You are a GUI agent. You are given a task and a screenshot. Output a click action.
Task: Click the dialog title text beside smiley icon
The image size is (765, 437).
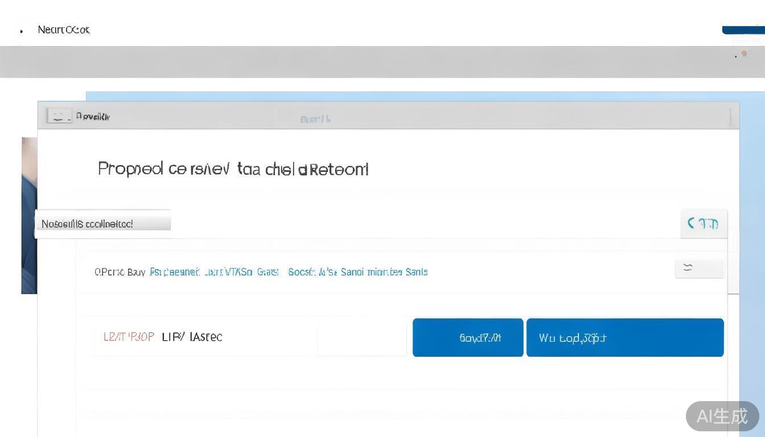93,117
